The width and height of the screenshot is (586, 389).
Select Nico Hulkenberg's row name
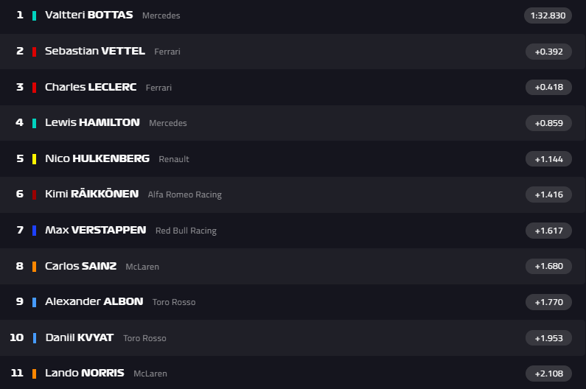tap(97, 158)
